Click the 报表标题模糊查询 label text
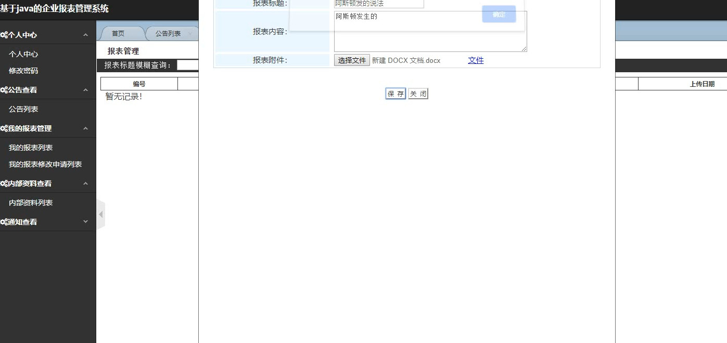727x343 pixels. (138, 65)
